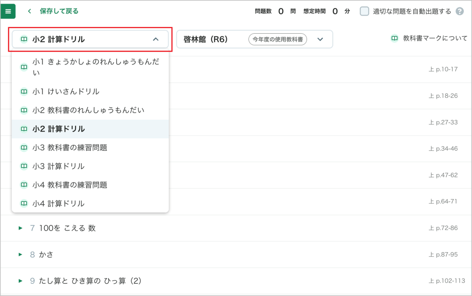Click page reference 上 p.34-46

click(443, 148)
